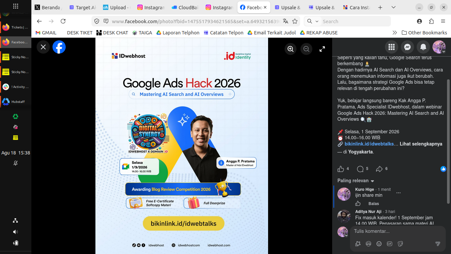Close the Facebook browser tab

[265, 7]
